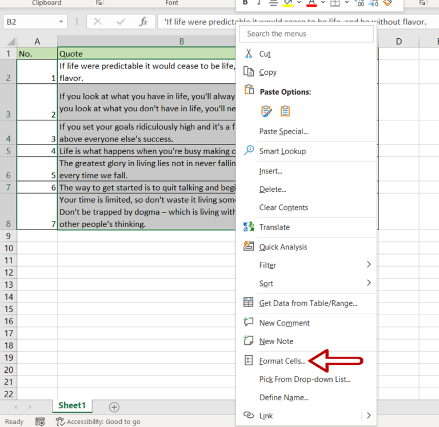Click the Smart Lookup magnifier icon
This screenshot has width=439, height=427.
coord(249,151)
